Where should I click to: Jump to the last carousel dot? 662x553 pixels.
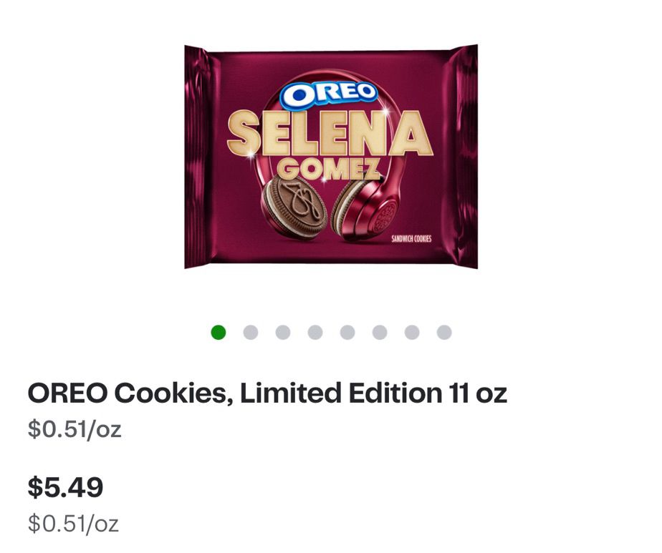pyautogui.click(x=444, y=332)
